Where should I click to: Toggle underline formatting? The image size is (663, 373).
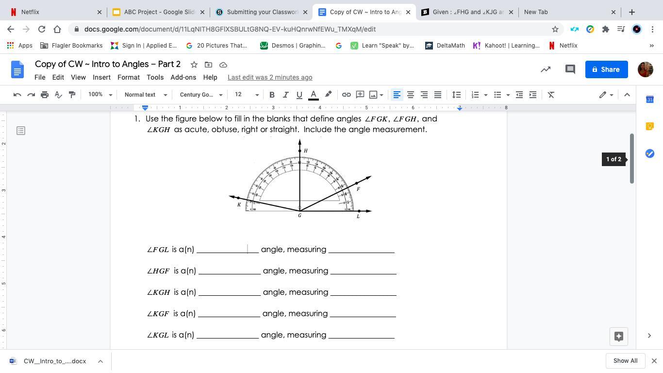coord(299,95)
